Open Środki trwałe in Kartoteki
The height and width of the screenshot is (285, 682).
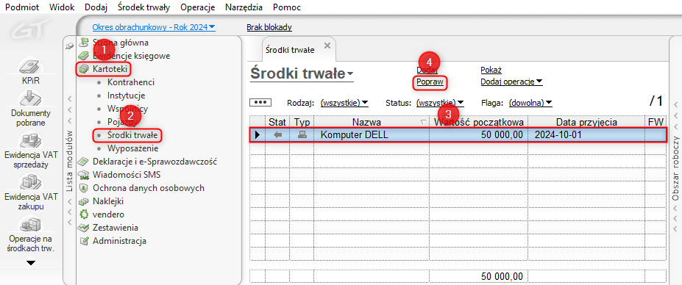(x=132, y=135)
